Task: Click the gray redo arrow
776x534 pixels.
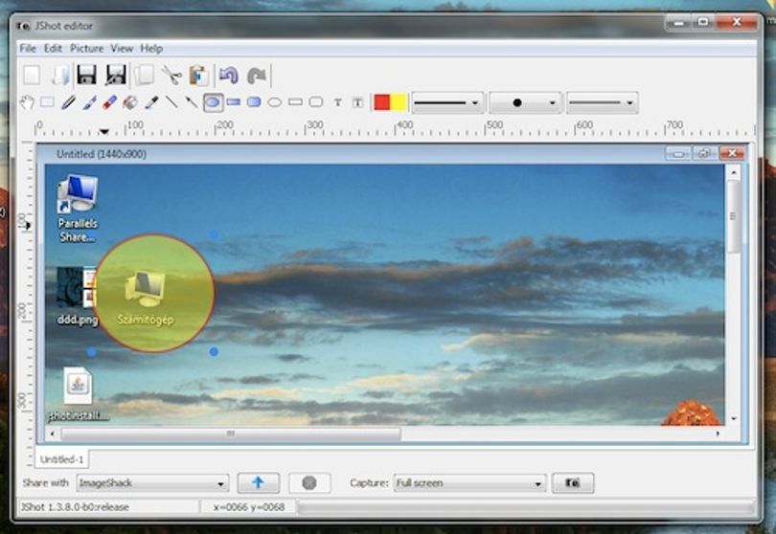Action: click(257, 76)
